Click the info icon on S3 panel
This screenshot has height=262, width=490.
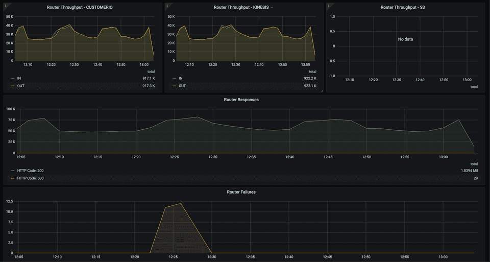(x=328, y=5)
